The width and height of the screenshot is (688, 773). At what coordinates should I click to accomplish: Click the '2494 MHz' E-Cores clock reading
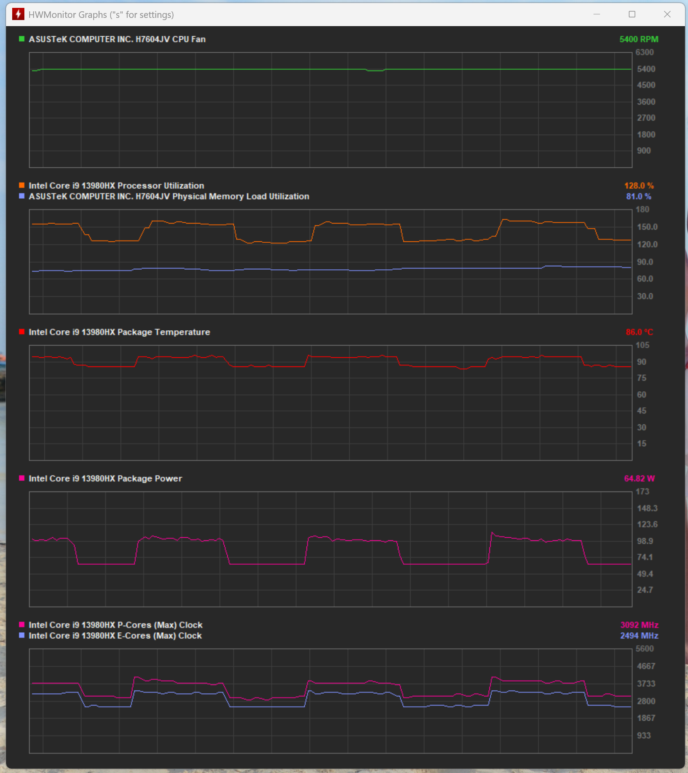(x=639, y=636)
